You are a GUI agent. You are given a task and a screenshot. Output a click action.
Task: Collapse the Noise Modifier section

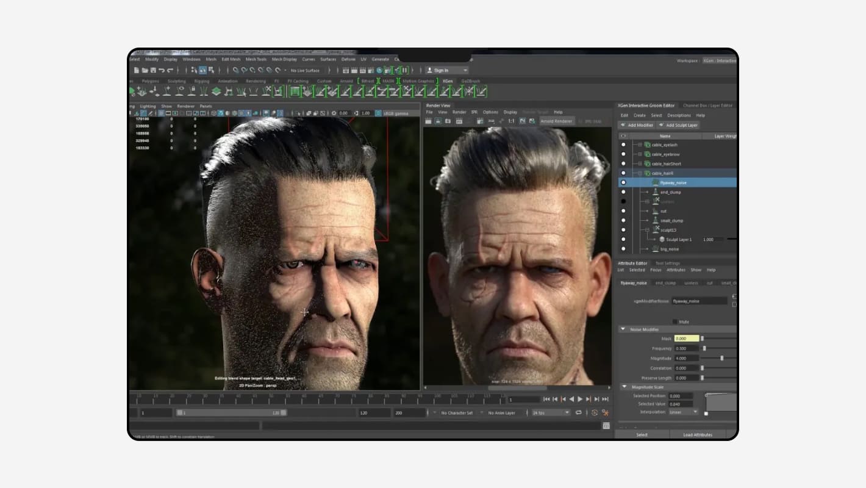623,329
